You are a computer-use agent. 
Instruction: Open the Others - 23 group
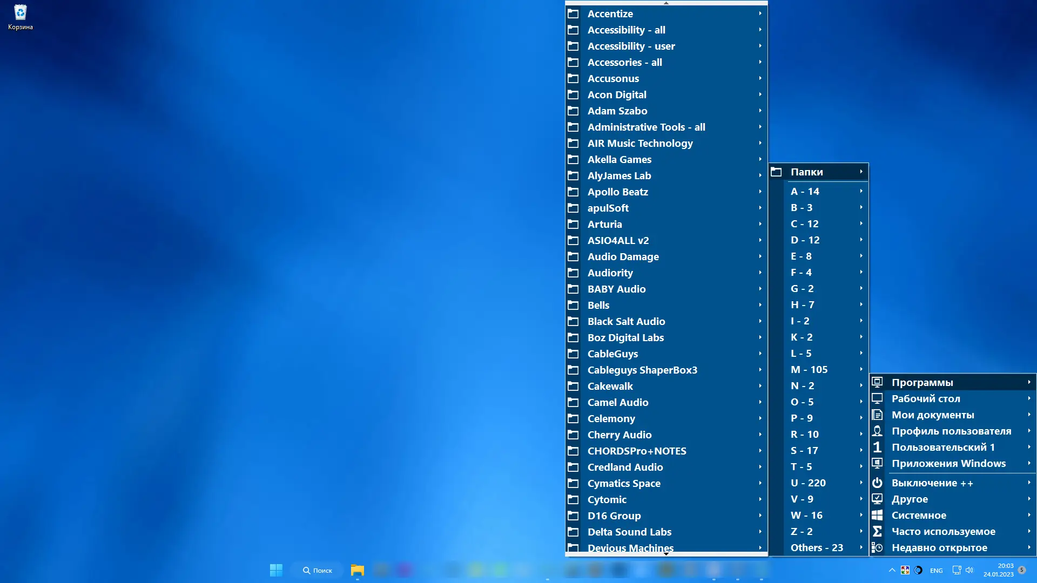816,547
